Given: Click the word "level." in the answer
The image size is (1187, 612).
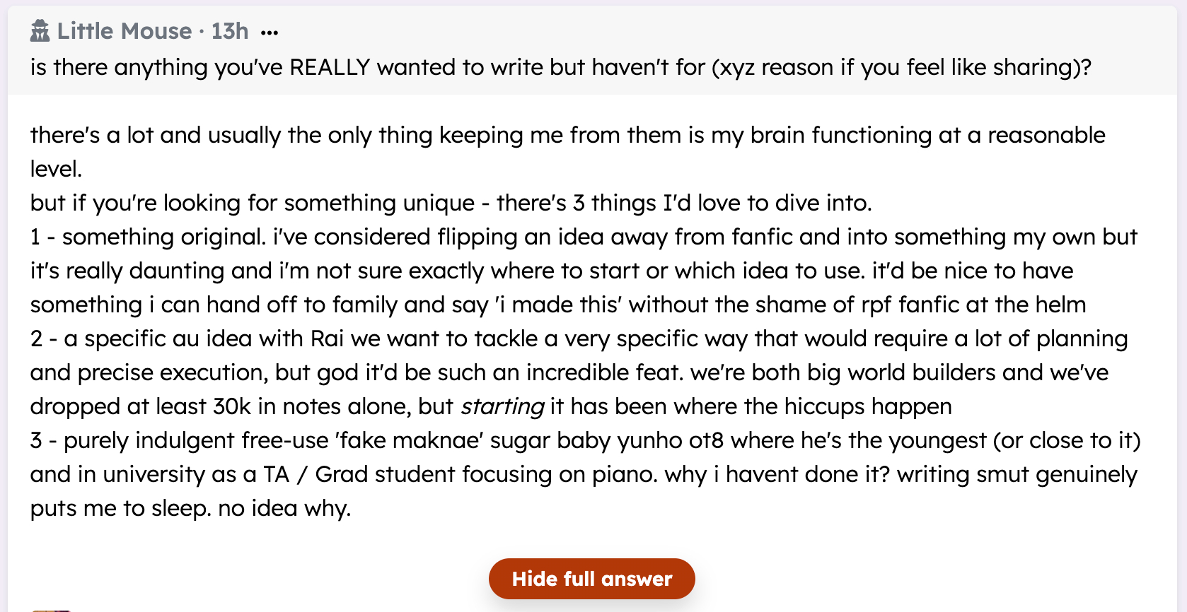Looking at the screenshot, I should [x=56, y=169].
